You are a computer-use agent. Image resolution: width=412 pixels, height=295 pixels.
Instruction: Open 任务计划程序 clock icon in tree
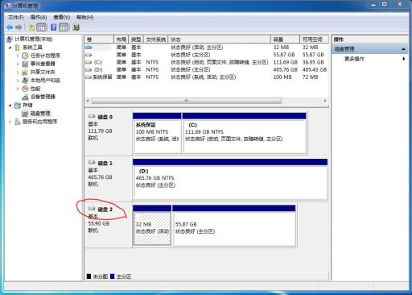click(x=25, y=56)
